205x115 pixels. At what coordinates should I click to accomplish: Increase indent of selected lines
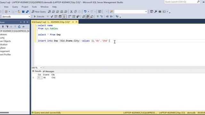point(111,16)
